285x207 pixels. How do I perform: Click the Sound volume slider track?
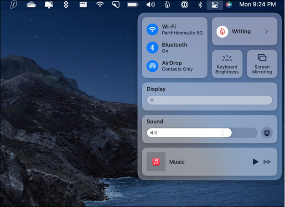click(x=202, y=133)
